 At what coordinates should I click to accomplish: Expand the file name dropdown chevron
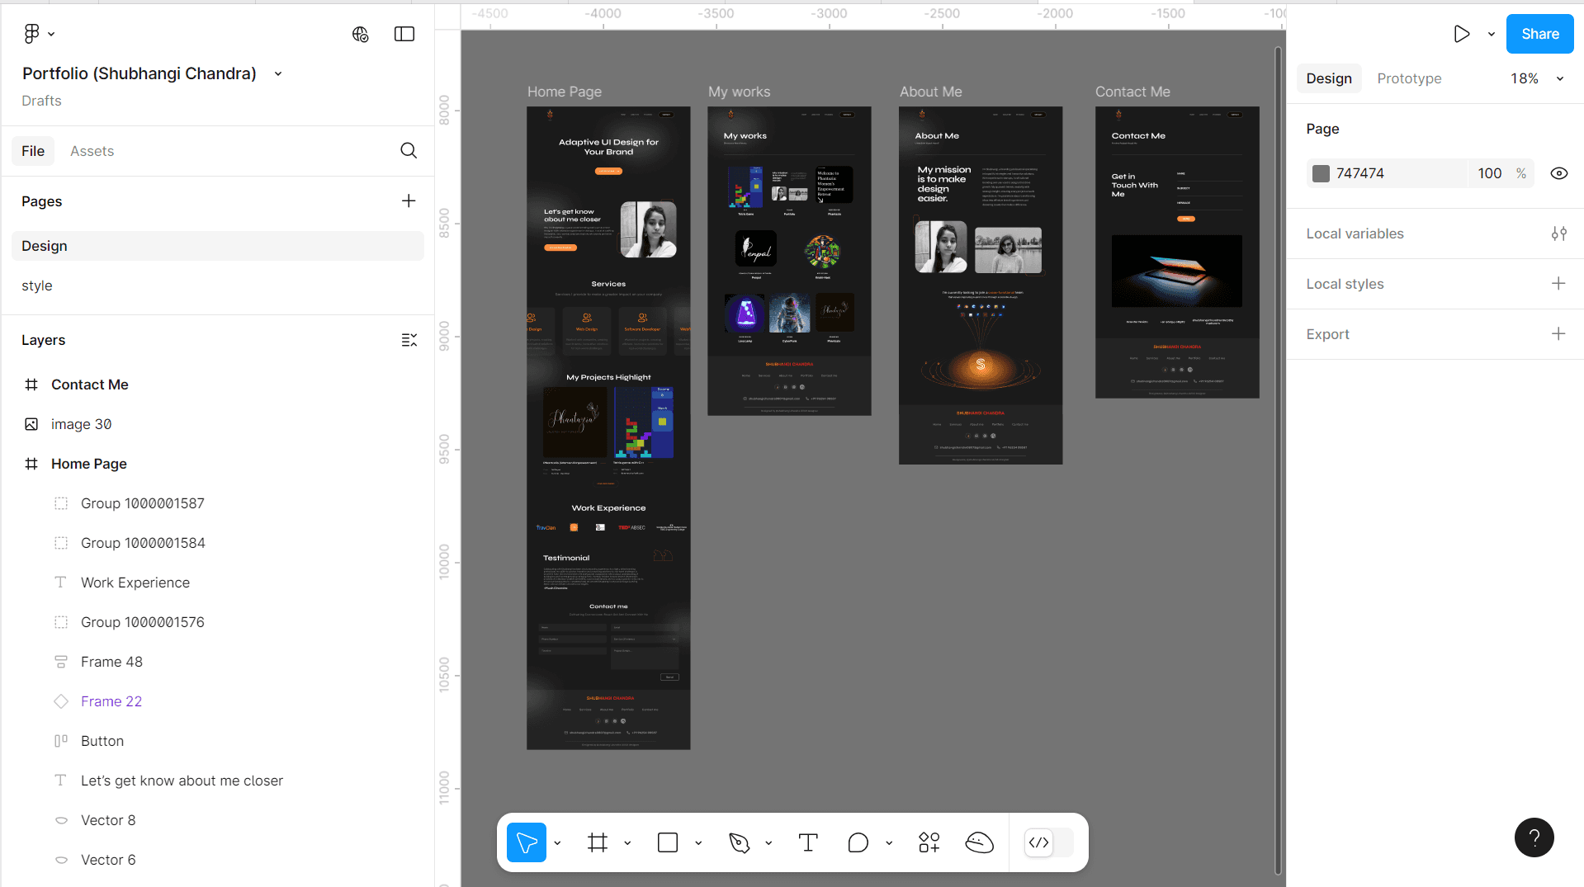pyautogui.click(x=278, y=73)
